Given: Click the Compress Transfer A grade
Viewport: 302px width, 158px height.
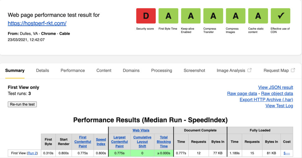Looking at the screenshot, I should coord(213,16).
